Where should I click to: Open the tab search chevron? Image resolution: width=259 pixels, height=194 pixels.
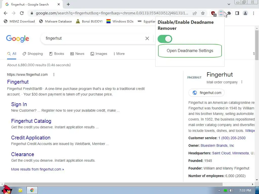tap(229, 4)
